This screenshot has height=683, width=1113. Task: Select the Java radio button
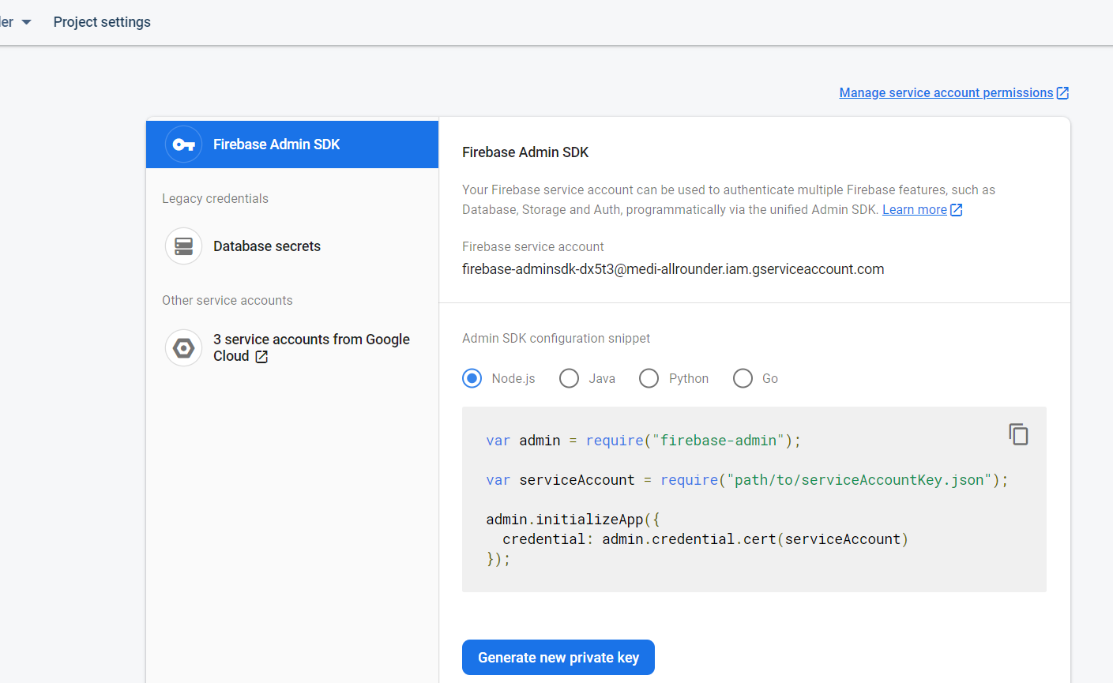569,379
